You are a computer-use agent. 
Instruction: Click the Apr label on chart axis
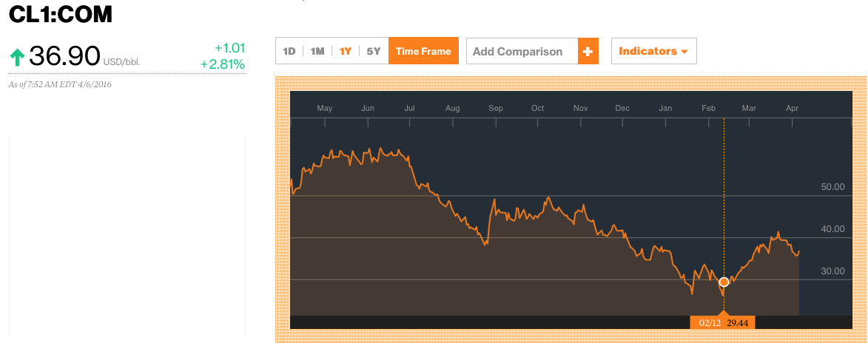pyautogui.click(x=793, y=109)
